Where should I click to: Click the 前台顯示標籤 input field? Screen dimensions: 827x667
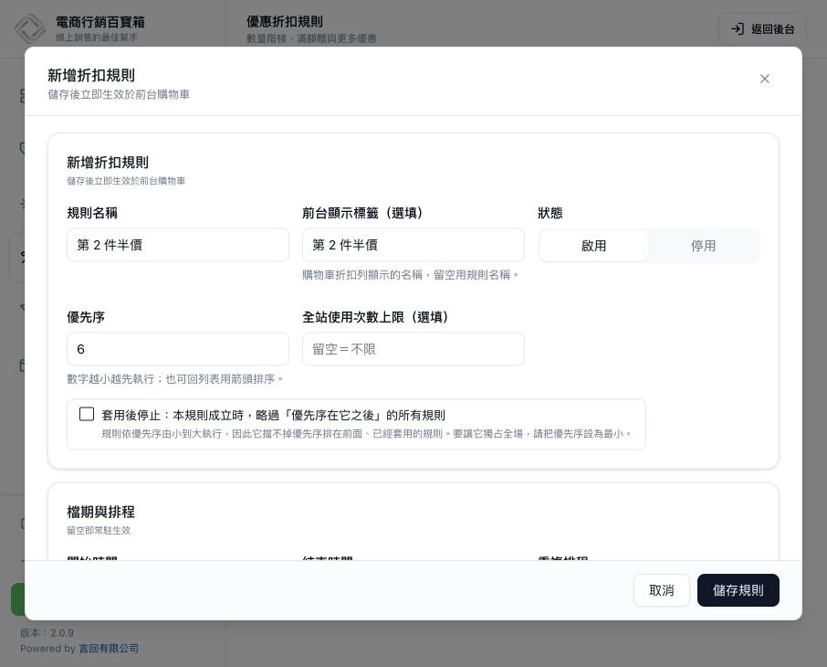[x=413, y=245]
